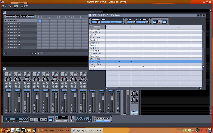Click the song editor horizontal scrollbar thumb
Viewport: 213px width, 133px height.
click(41, 53)
